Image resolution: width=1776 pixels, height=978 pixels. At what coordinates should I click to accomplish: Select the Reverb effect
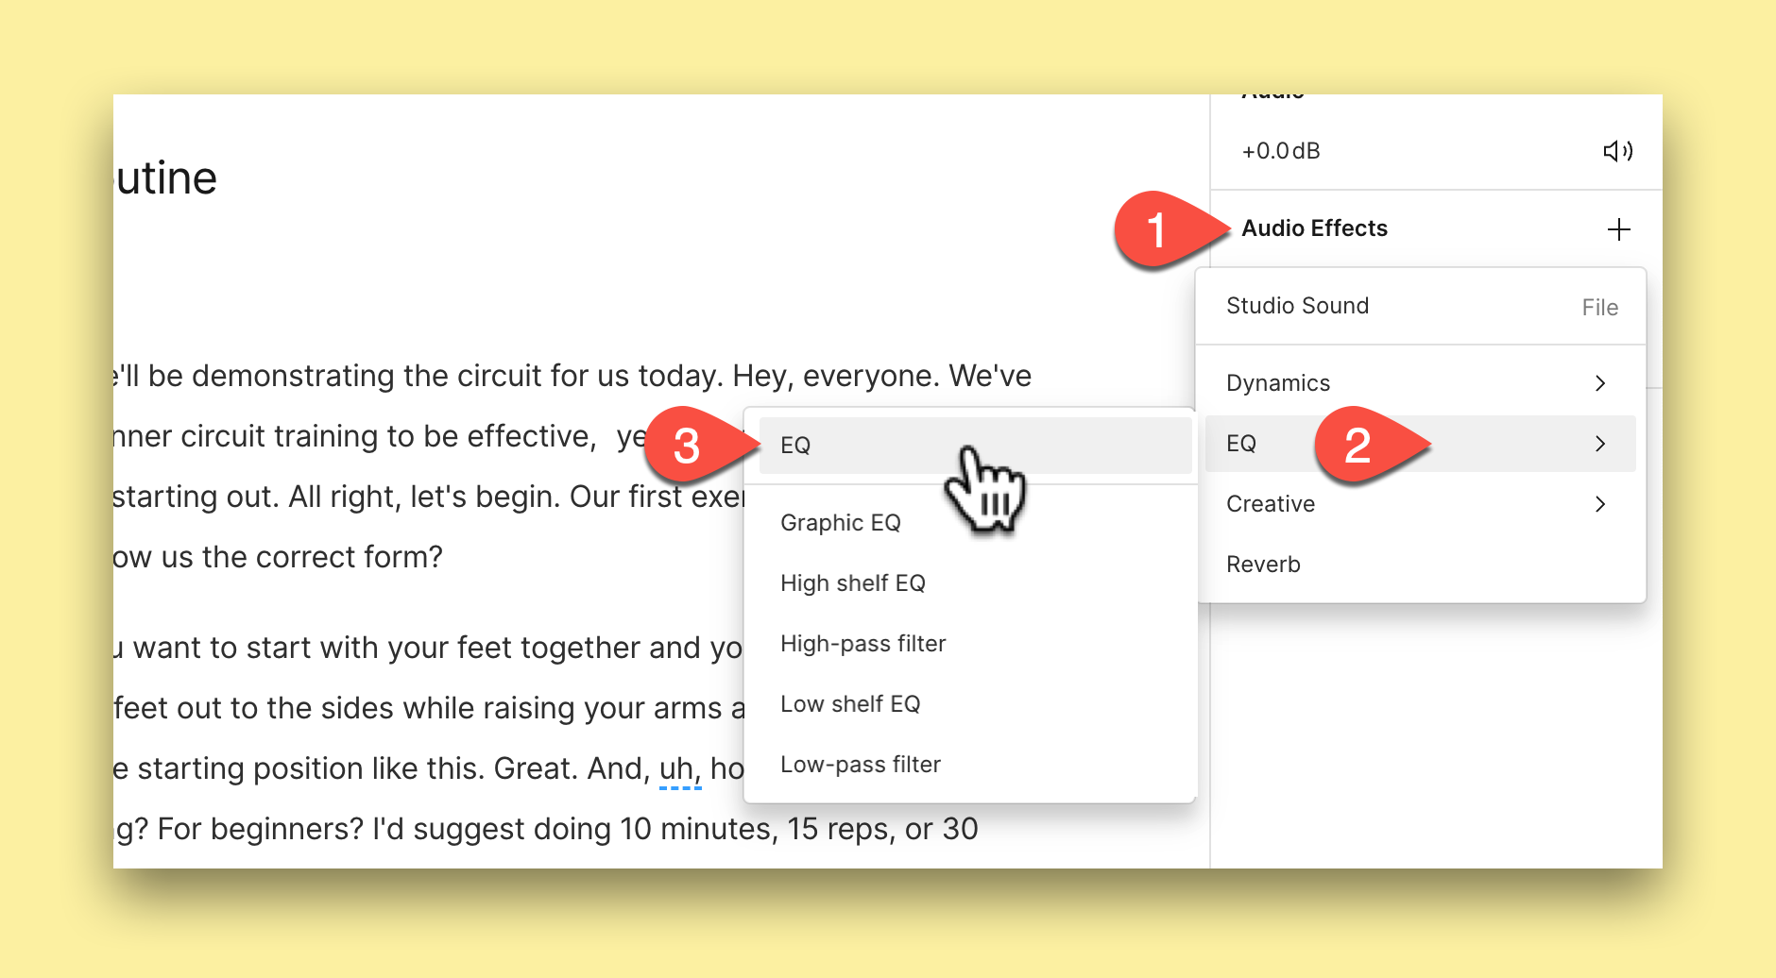click(x=1421, y=565)
